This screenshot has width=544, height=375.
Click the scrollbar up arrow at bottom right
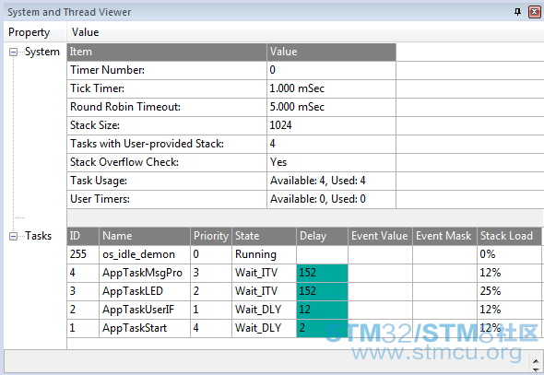pos(536,361)
